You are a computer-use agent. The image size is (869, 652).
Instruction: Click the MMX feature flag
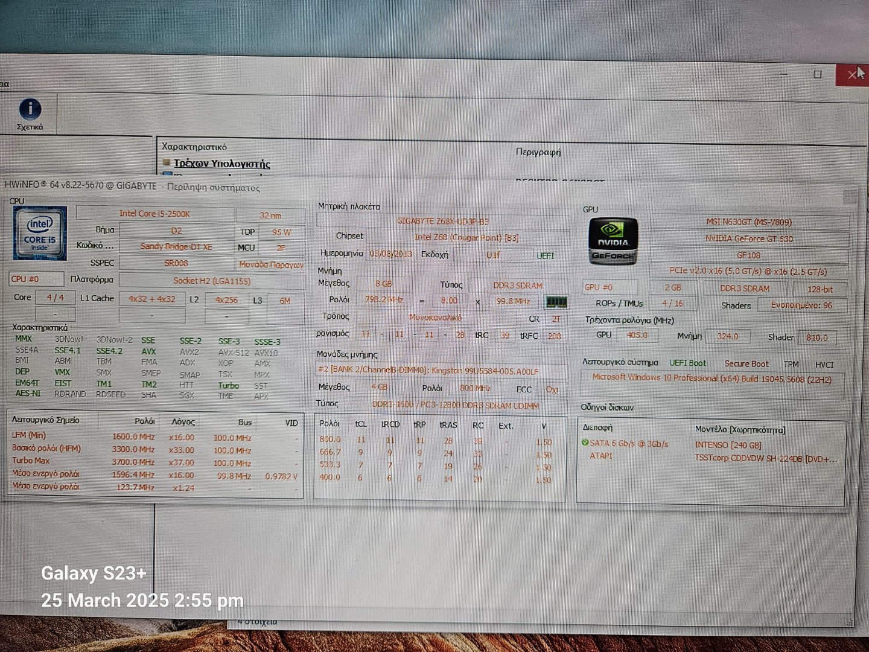pyautogui.click(x=24, y=339)
